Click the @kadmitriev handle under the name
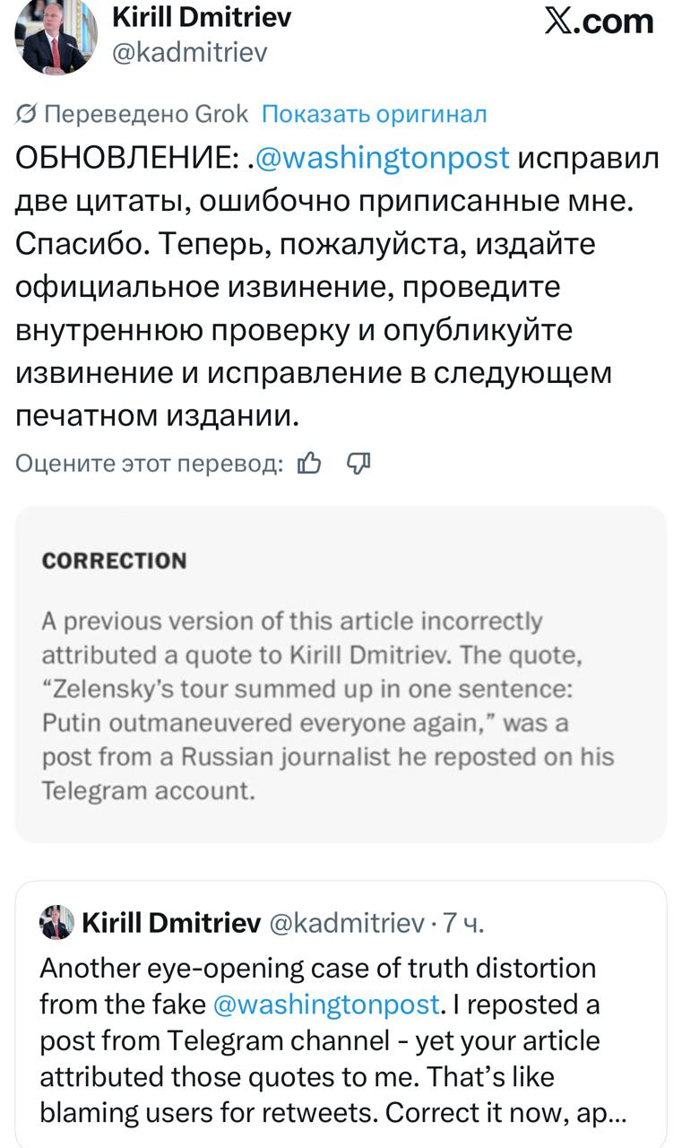The width and height of the screenshot is (682, 1148). (189, 53)
